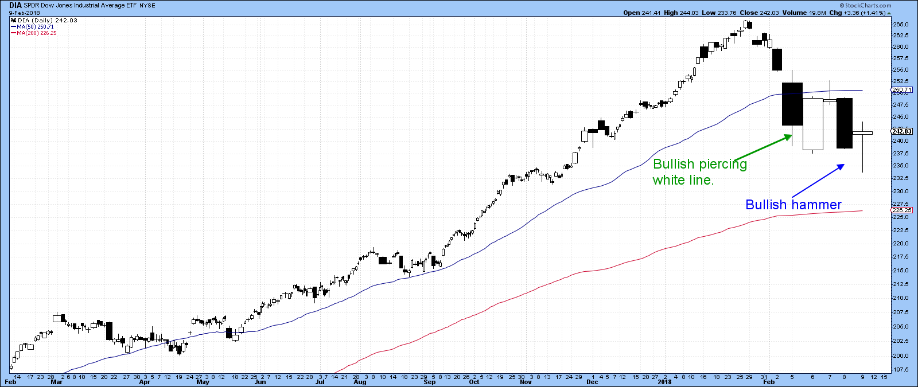Viewport: 918px width, 387px height.
Task: Click the 250.71 price tag on right axis
Action: pyautogui.click(x=902, y=90)
